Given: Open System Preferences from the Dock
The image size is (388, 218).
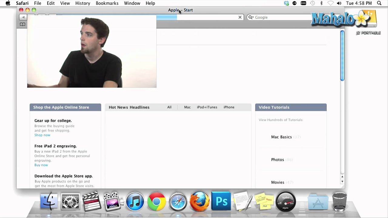Looking at the screenshot, I should (70, 201).
